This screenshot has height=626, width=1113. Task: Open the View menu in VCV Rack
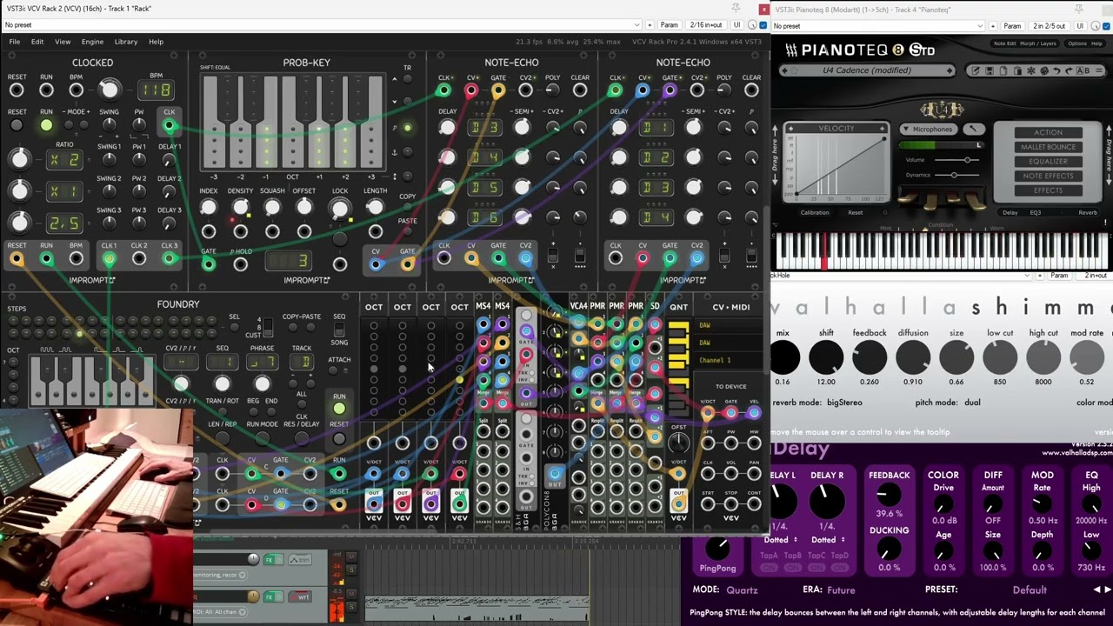pyautogui.click(x=63, y=42)
